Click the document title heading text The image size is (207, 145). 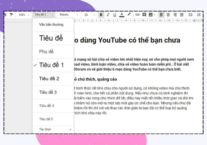click(x=127, y=40)
